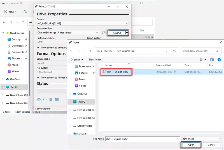The width and height of the screenshot is (224, 150).
Task: Open view options dropdown arrow
Action: click(x=205, y=60)
